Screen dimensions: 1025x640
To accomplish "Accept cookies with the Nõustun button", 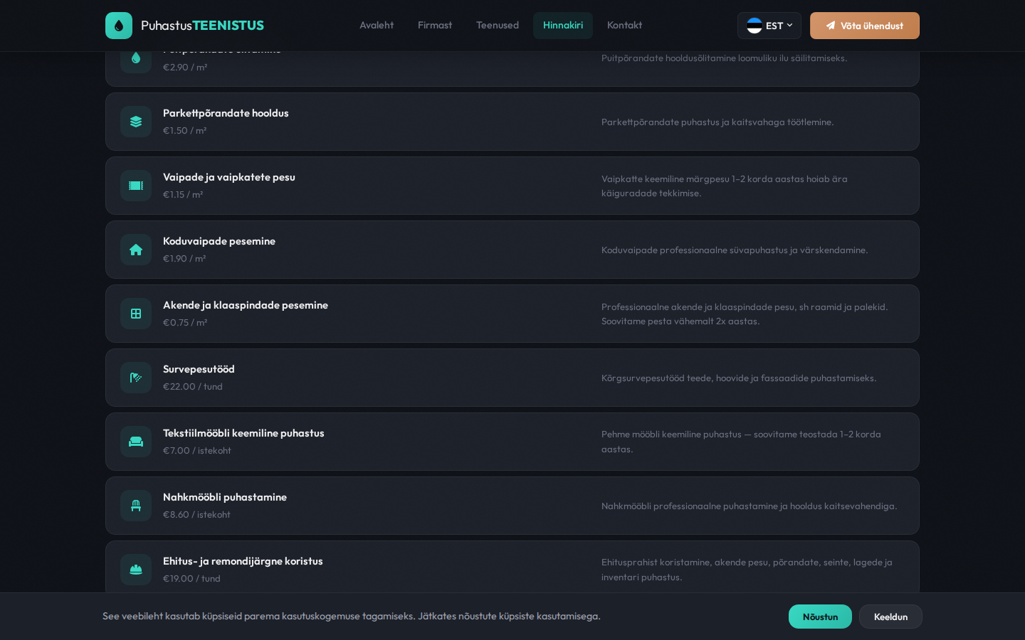I will [820, 617].
